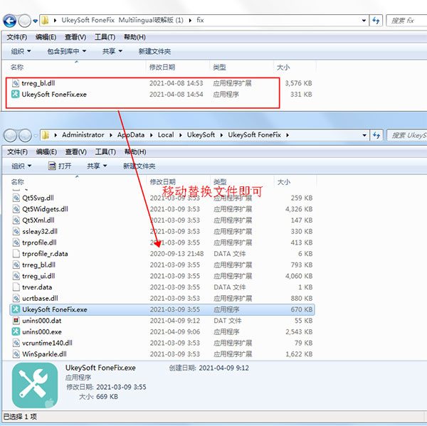The height and width of the screenshot is (426, 427).
Task: Click Local breadcrumb in bottom address bar
Action: point(166,134)
